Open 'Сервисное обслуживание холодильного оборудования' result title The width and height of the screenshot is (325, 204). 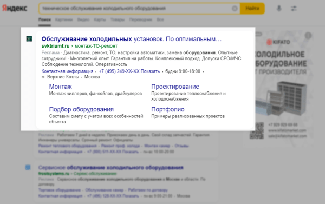(110, 167)
